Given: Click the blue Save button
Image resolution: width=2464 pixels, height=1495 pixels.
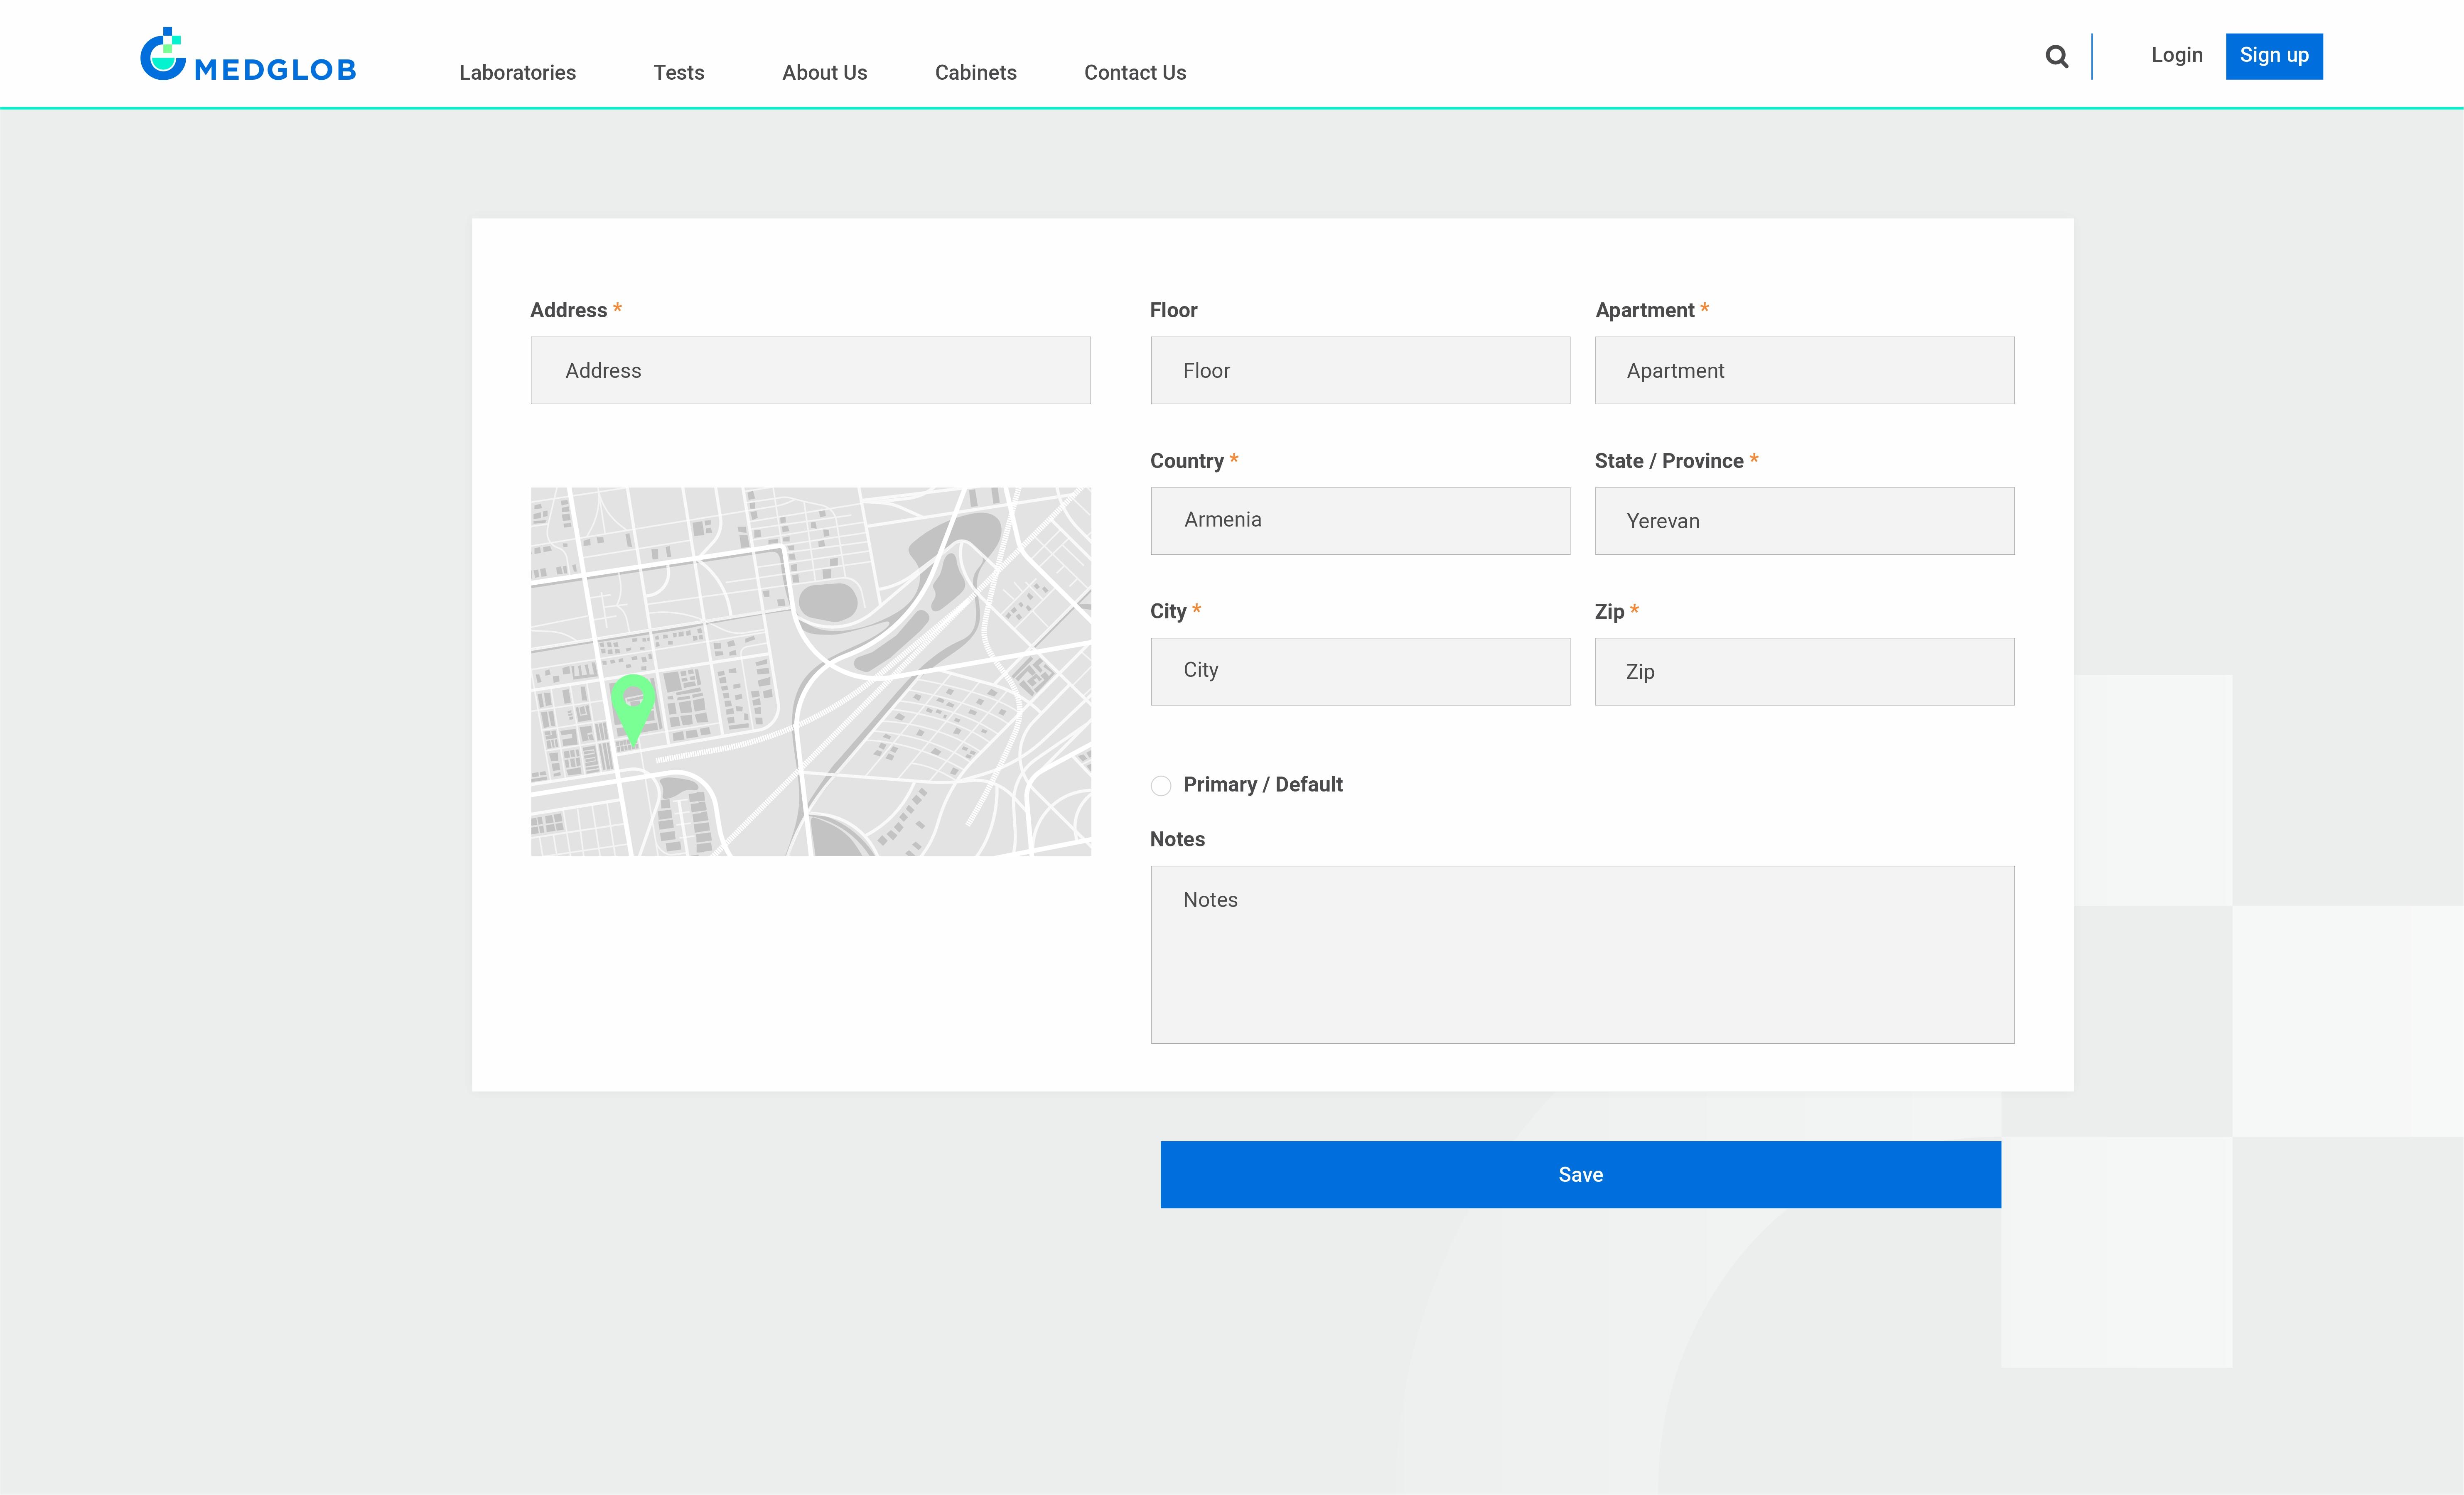Looking at the screenshot, I should pos(1579,1174).
